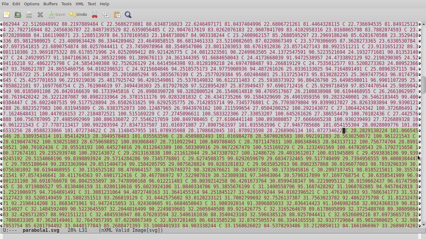Click the Open file toolbar icon
Viewport: 426px width, 239px height.
[x=18, y=15]
